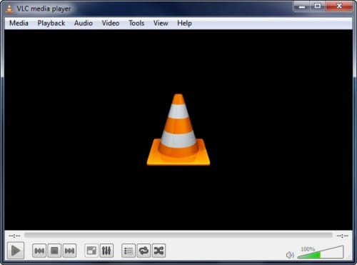This screenshot has height=265, width=357.
Task: Open the Help menu
Action: 184,23
